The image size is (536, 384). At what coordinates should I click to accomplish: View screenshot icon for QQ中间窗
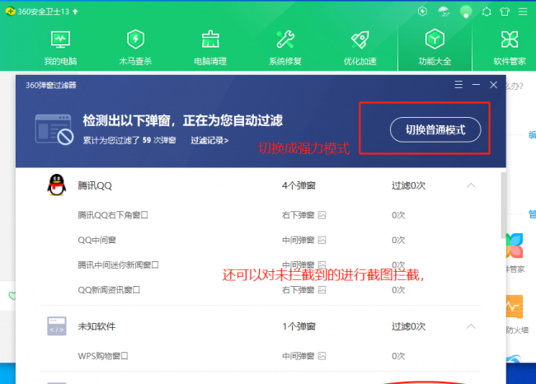coord(322,240)
